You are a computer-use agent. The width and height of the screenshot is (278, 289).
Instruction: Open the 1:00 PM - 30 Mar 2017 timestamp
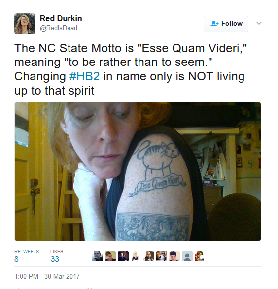47,276
